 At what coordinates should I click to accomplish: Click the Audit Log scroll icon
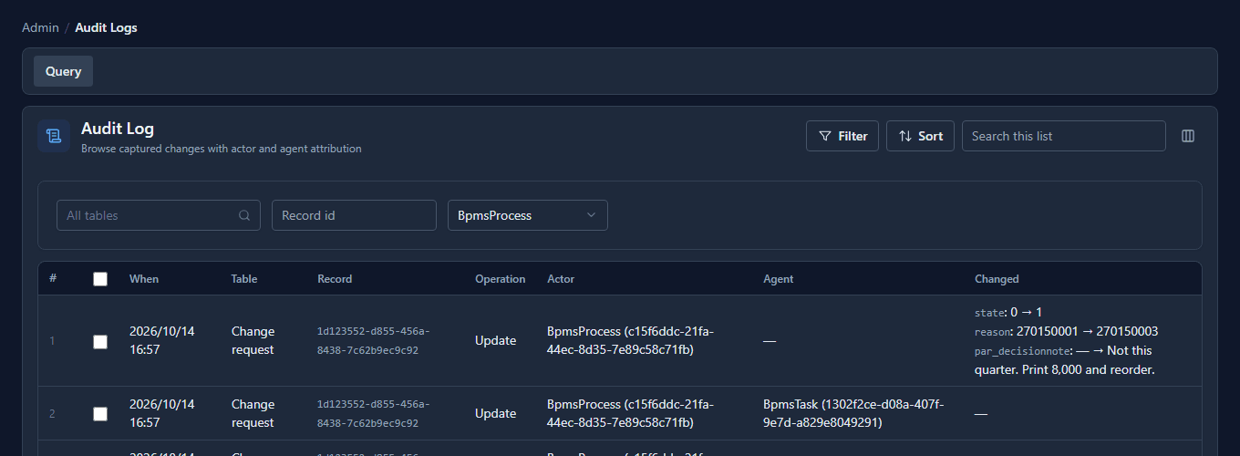coord(54,136)
